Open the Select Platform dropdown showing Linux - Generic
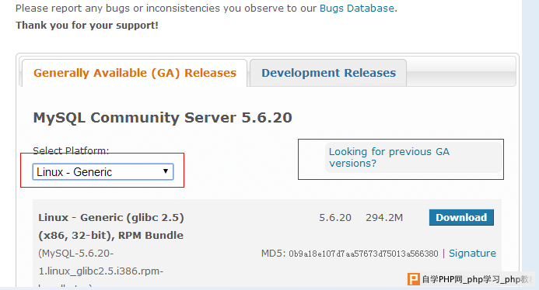The height and width of the screenshot is (290, 539). [103, 171]
